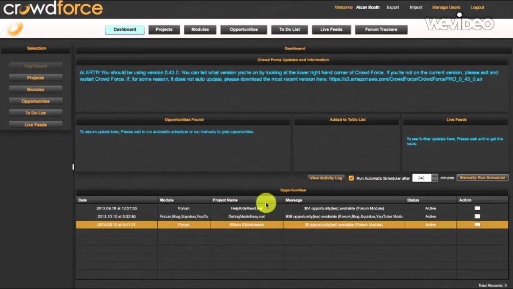
Task: Disable the Run Automatic Scheduler checkbox
Action: pos(351,178)
